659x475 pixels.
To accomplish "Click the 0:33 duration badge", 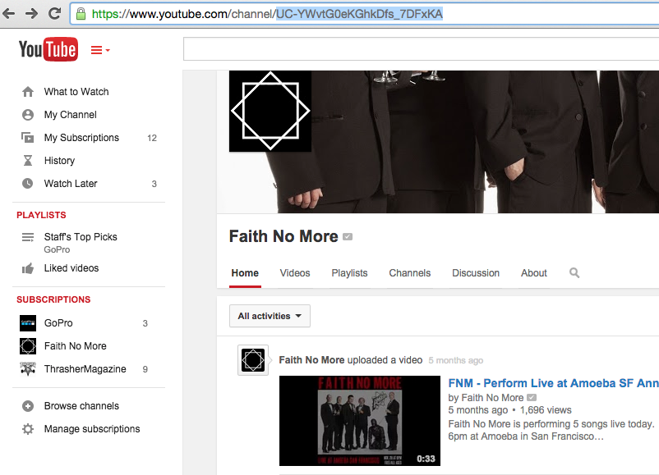I will [426, 459].
